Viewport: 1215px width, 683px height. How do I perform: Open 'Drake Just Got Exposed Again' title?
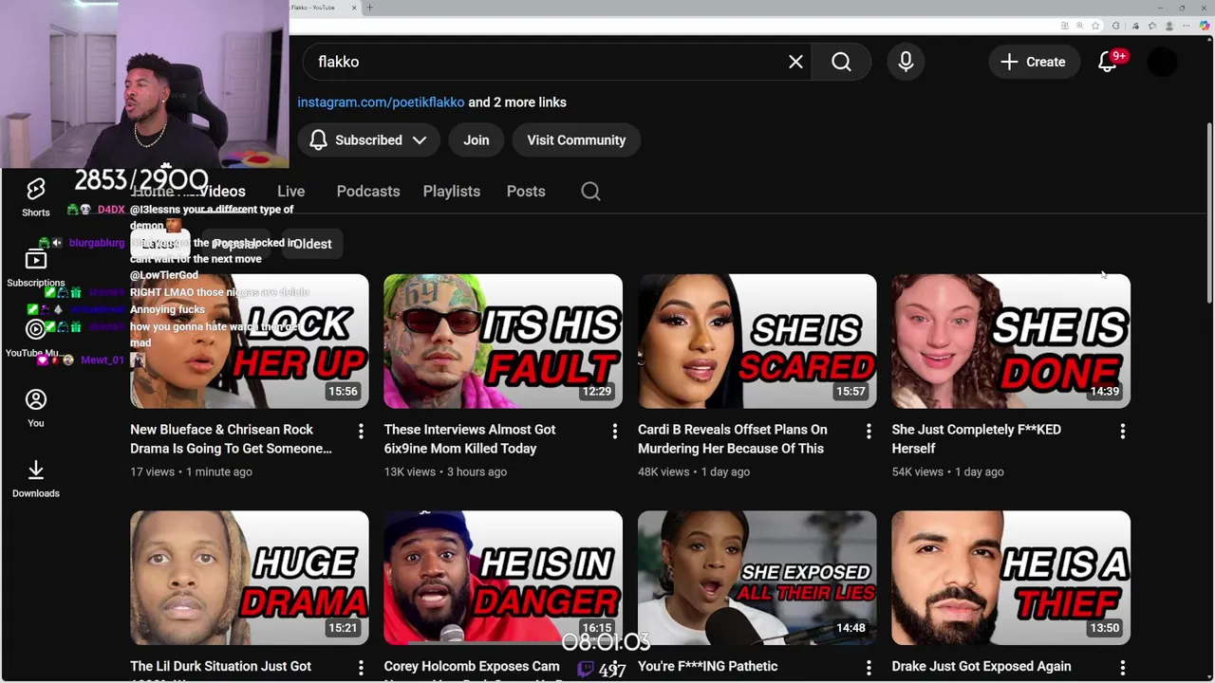(981, 667)
